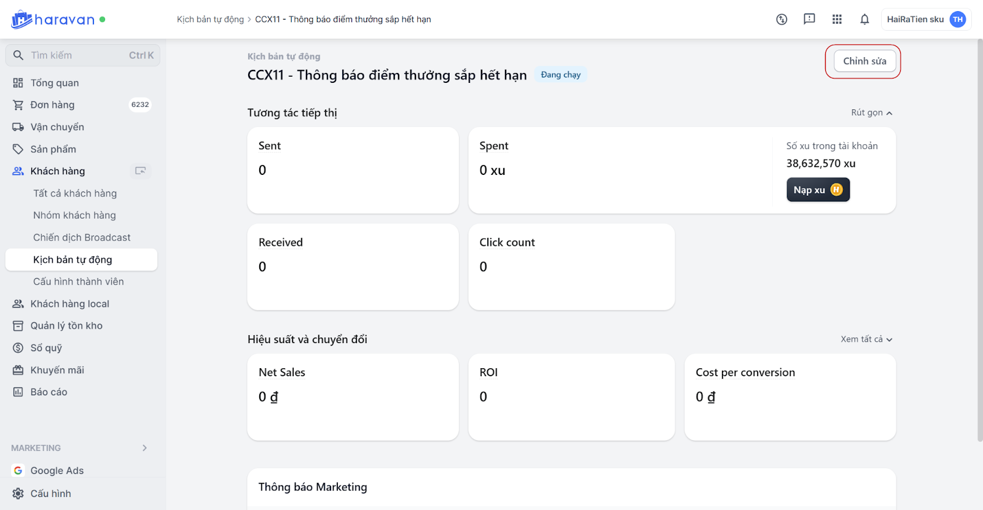983x510 pixels.
Task: Click the notification bell icon
Action: click(864, 20)
